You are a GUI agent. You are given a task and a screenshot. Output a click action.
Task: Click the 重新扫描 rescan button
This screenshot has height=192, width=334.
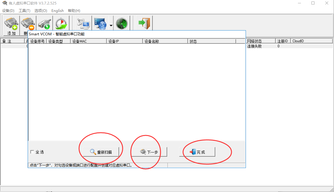coord(101,152)
